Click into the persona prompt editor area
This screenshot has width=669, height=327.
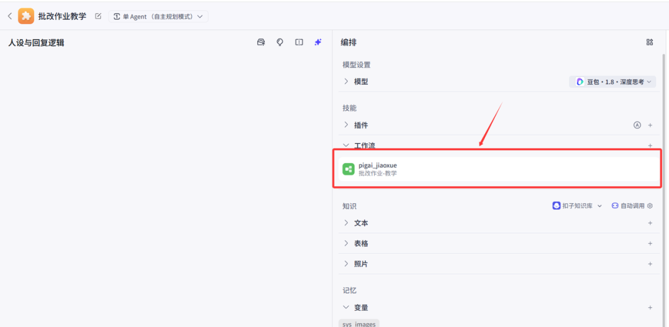click(x=165, y=188)
